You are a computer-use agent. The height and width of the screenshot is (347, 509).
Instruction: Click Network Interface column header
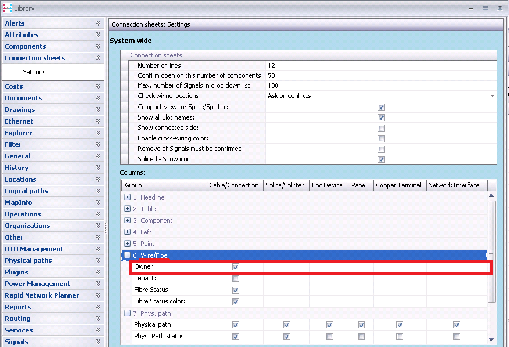pyautogui.click(x=456, y=185)
